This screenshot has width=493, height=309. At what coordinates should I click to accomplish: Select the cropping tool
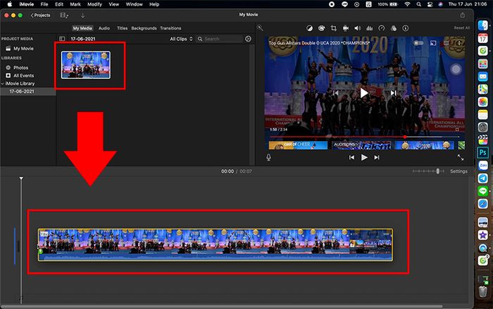pyautogui.click(x=334, y=28)
